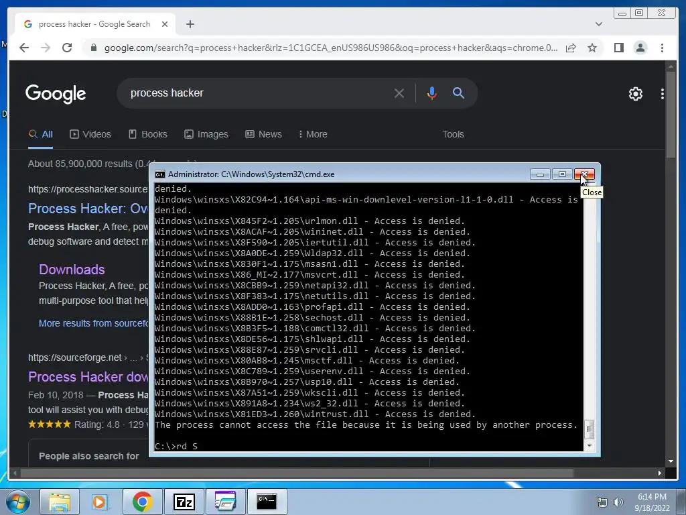Reload the Google search page
The width and height of the screenshot is (686, 515).
pos(67,48)
